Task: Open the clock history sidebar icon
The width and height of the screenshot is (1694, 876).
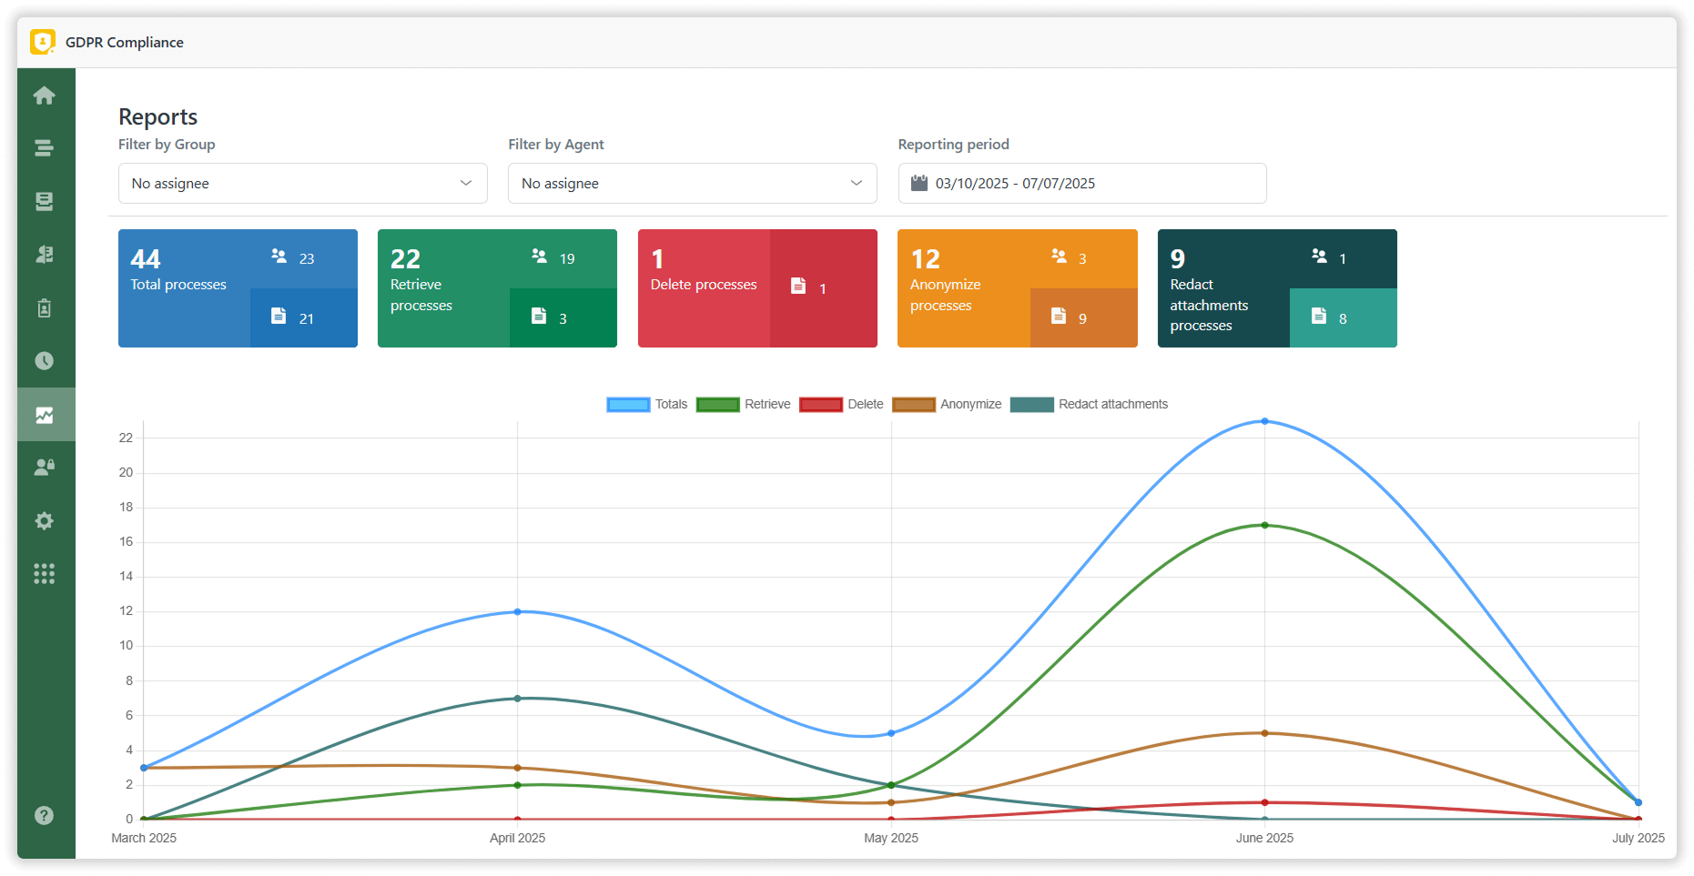Action: pyautogui.click(x=44, y=361)
